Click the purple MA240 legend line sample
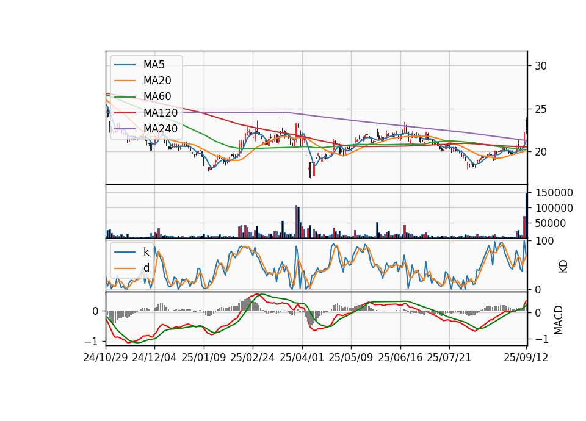This screenshot has width=586, height=421. pyautogui.click(x=125, y=129)
